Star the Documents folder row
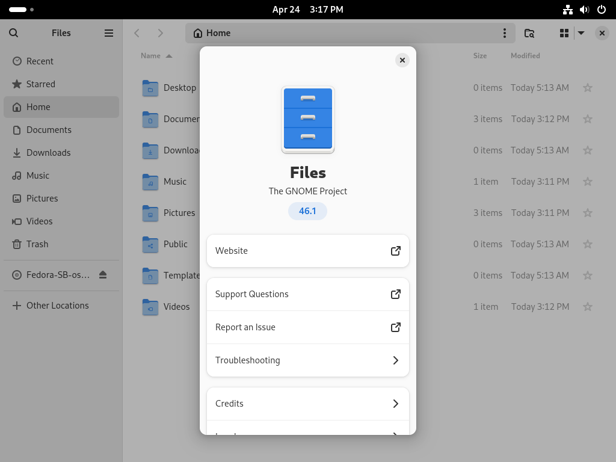616x462 pixels. pyautogui.click(x=588, y=119)
